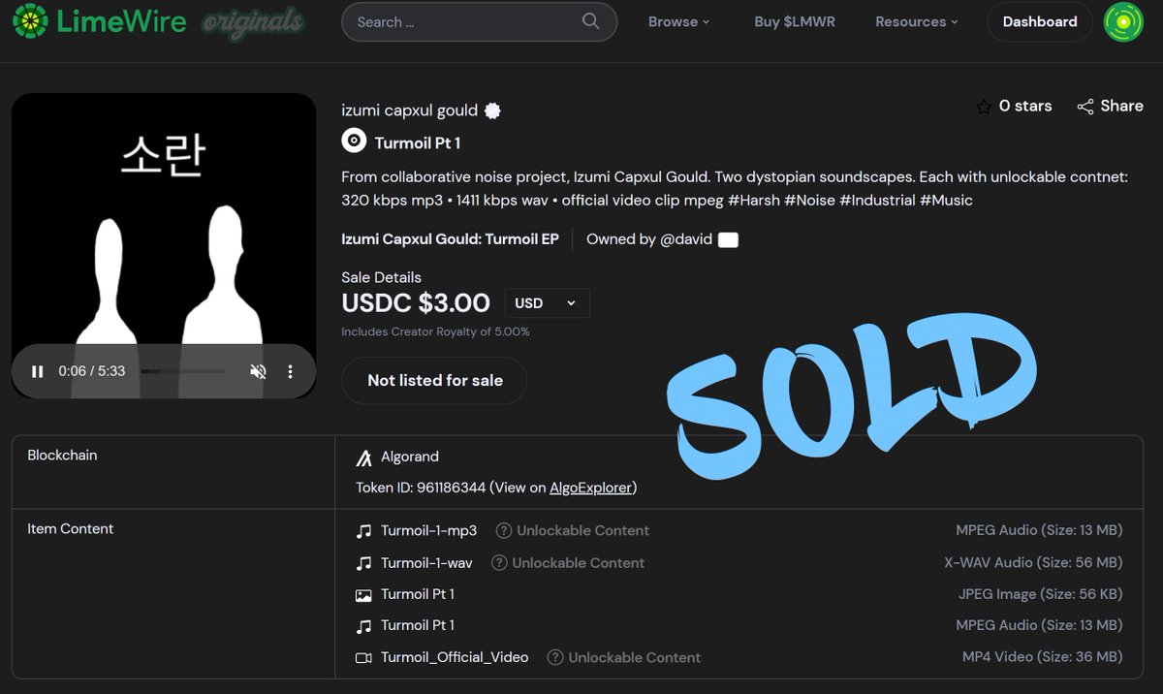
Task: Focus the Search input field
Action: (x=479, y=21)
